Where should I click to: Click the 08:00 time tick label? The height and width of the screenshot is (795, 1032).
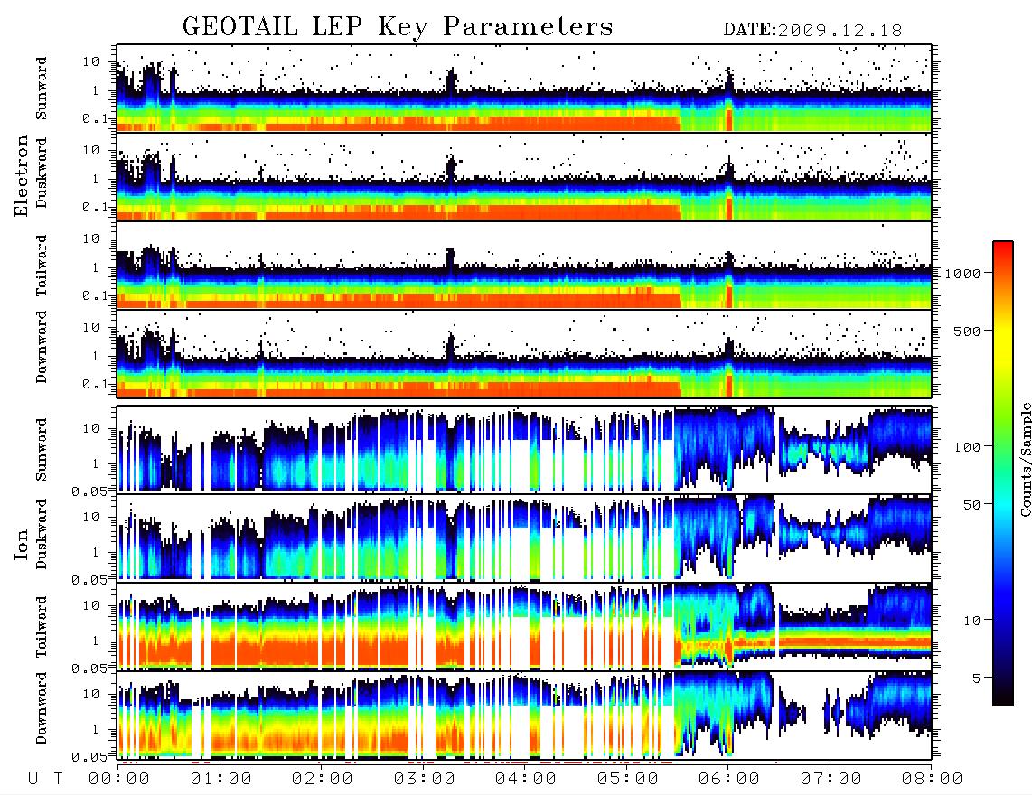pyautogui.click(x=933, y=779)
